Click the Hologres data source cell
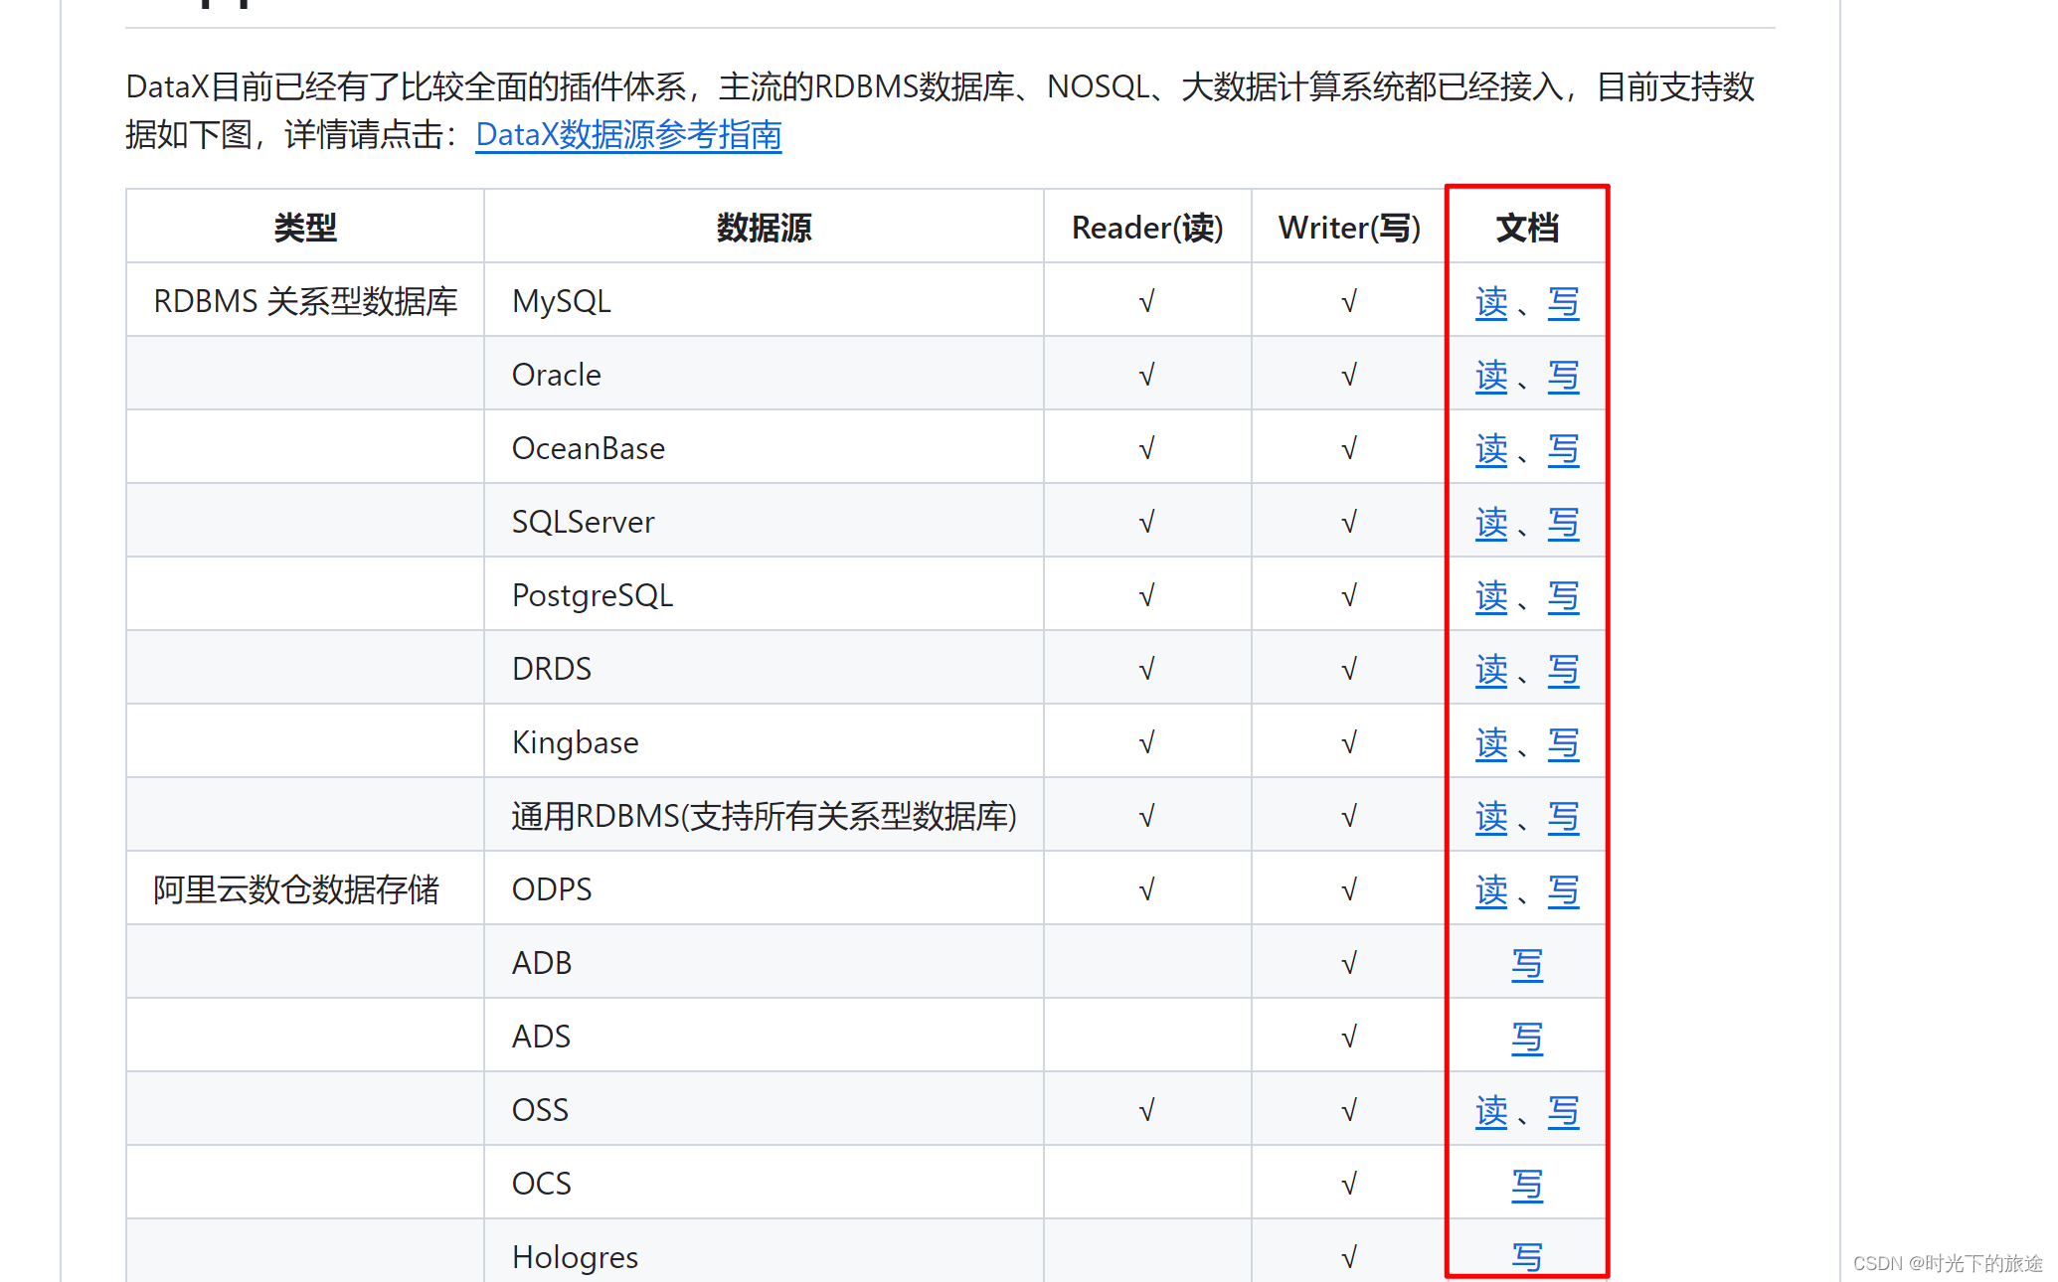Screen dimensions: 2058x1282 click(x=764, y=1252)
